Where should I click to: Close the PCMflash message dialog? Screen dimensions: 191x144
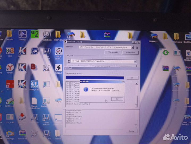pos(123,82)
